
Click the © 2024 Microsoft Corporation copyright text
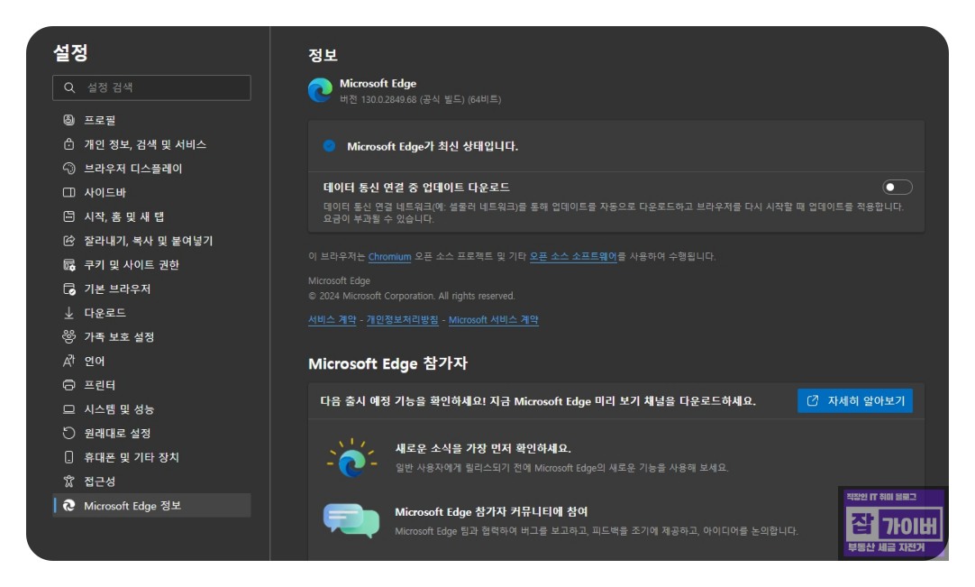coord(412,296)
